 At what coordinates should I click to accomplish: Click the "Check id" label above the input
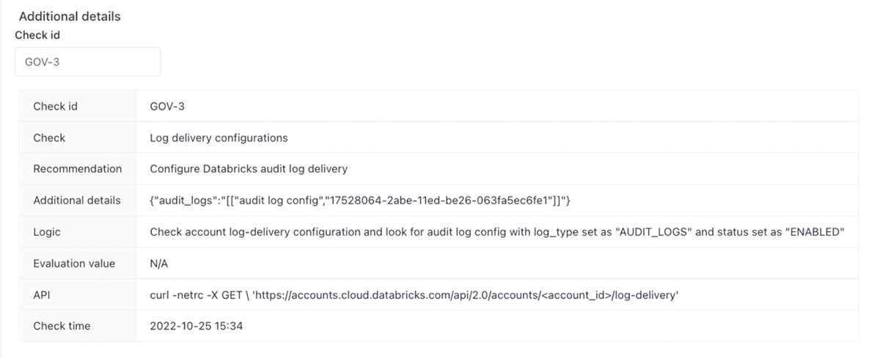pyautogui.click(x=37, y=34)
